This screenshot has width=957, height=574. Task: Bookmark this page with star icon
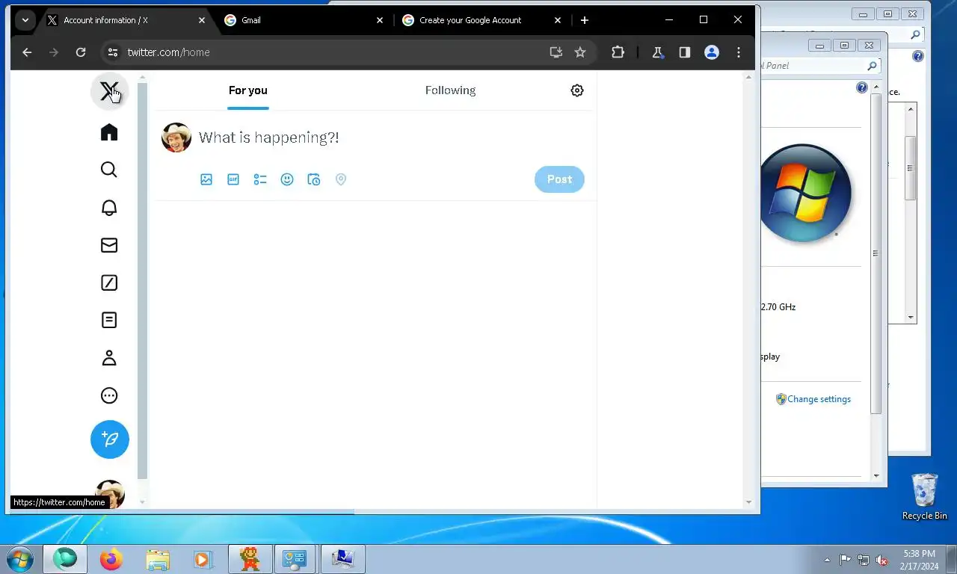[x=580, y=52]
